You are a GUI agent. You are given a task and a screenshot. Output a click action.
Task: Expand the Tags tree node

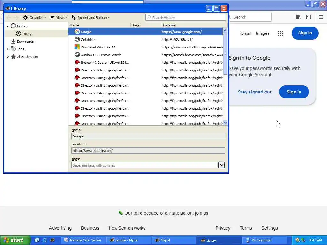click(8, 49)
